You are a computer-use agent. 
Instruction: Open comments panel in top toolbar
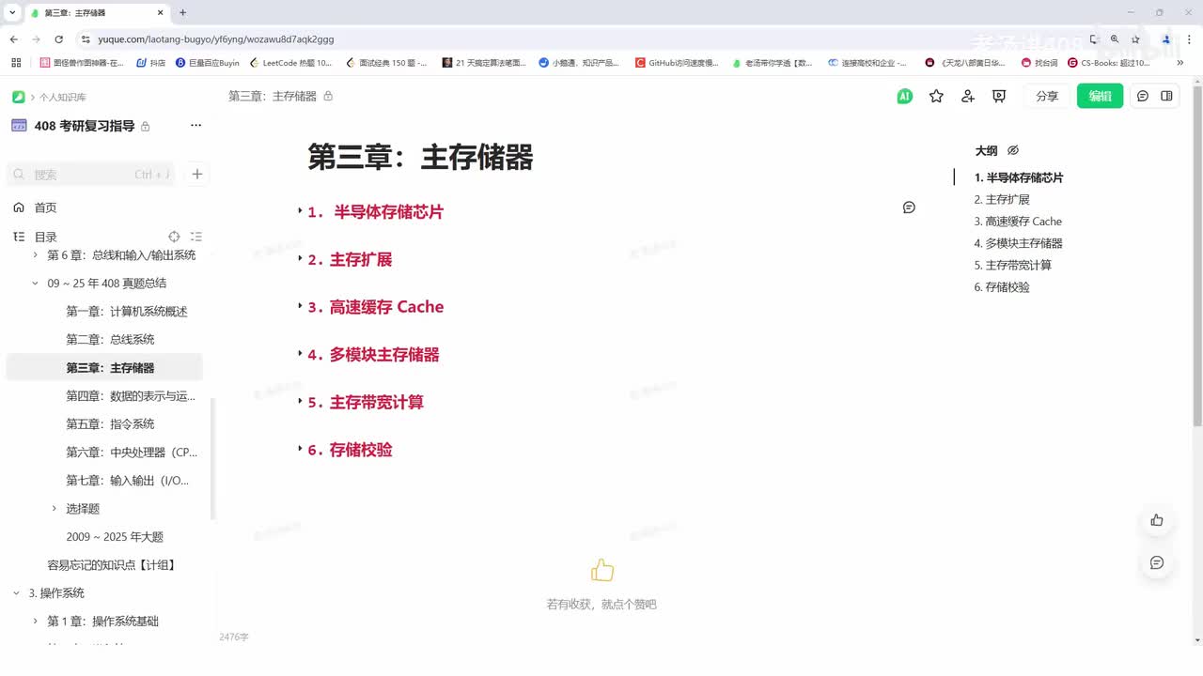1143,96
